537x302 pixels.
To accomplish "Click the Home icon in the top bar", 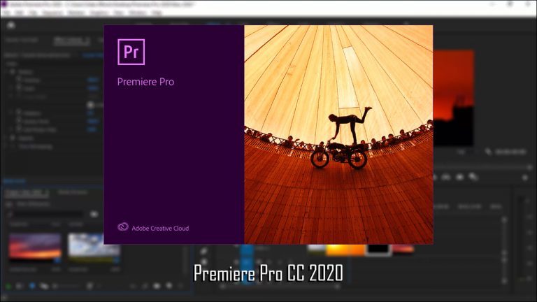I will click(13, 27).
